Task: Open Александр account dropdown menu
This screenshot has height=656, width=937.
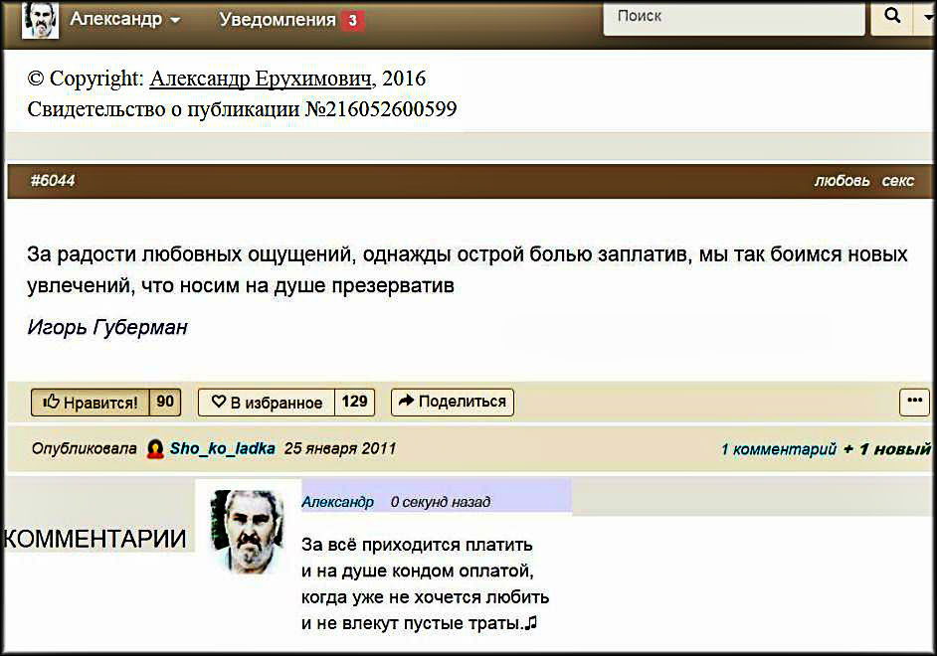Action: [125, 19]
